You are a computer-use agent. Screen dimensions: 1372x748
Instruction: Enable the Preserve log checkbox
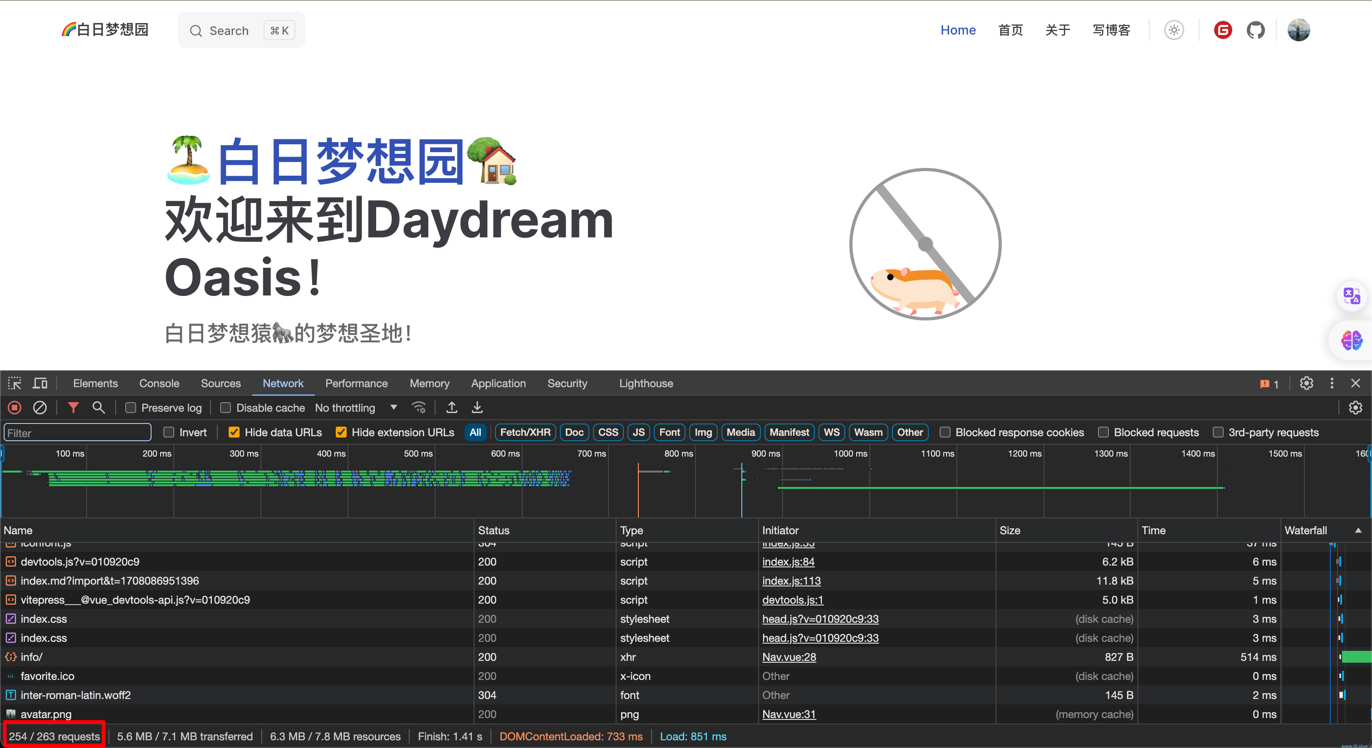tap(131, 408)
